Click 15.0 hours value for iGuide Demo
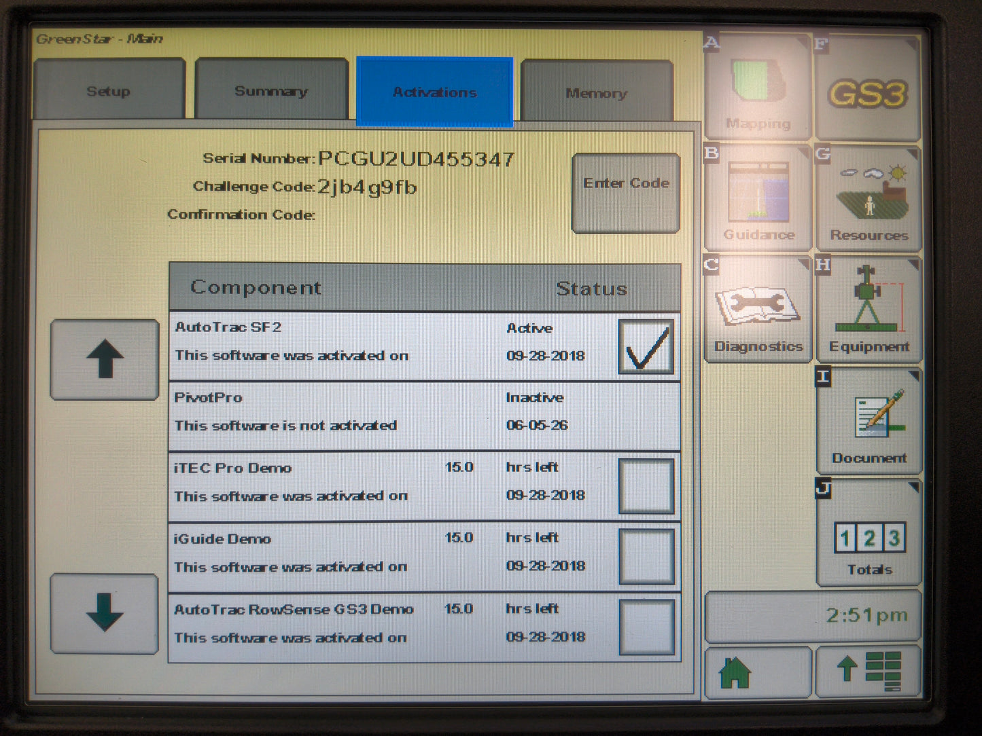Viewport: 982px width, 736px height. click(x=459, y=538)
